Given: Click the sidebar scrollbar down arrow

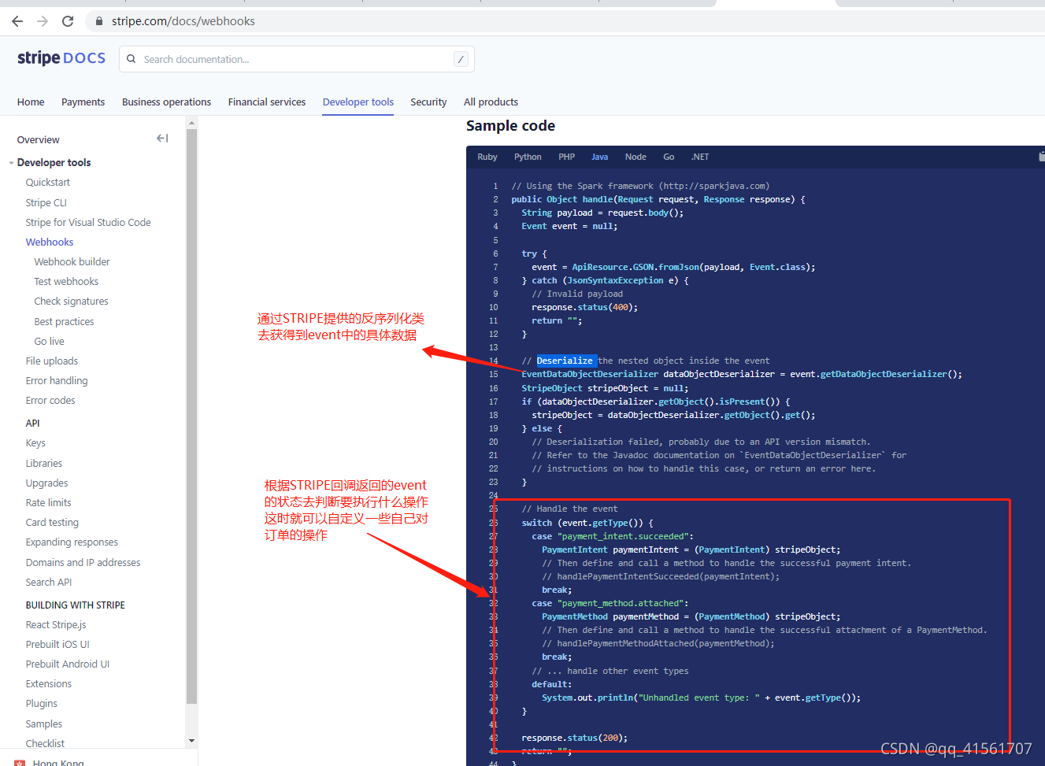Looking at the screenshot, I should (191, 741).
